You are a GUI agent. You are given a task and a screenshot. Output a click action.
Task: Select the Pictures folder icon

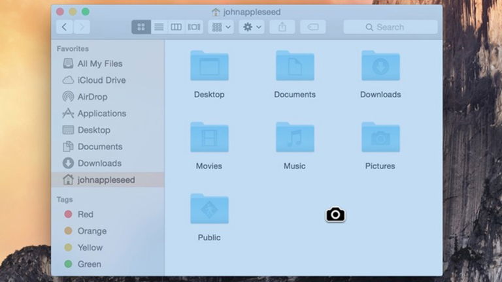point(380,137)
